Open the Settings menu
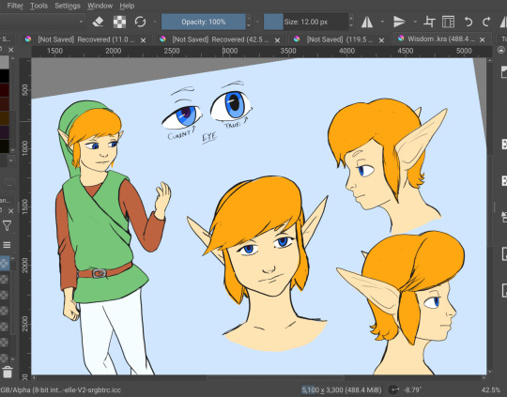 click(68, 6)
